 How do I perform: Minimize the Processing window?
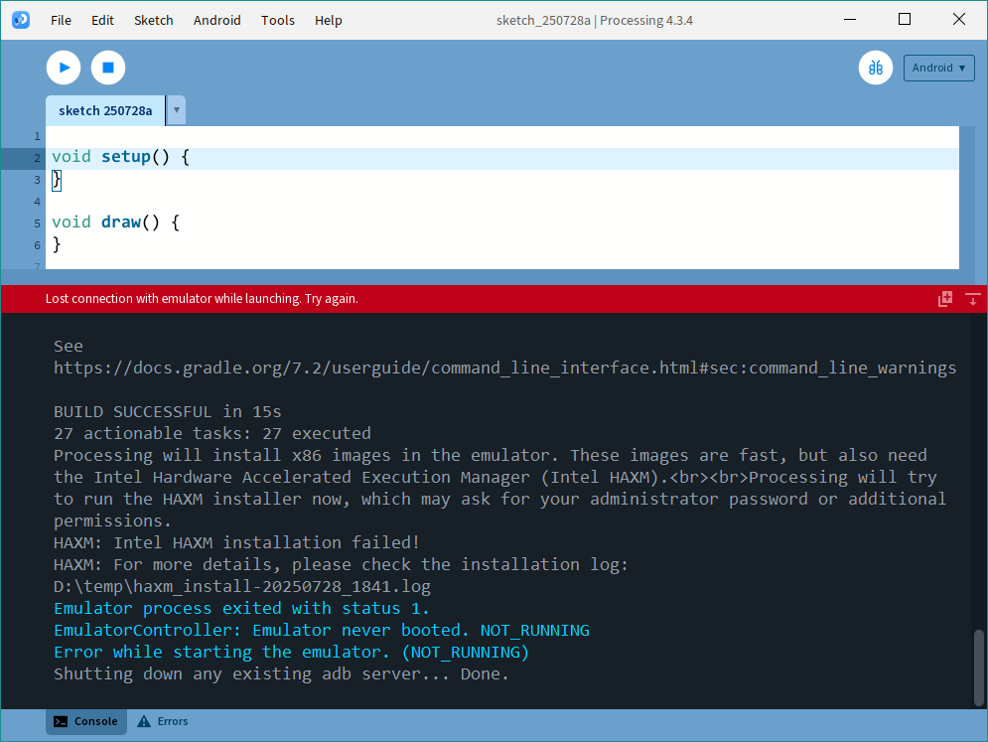pyautogui.click(x=850, y=20)
